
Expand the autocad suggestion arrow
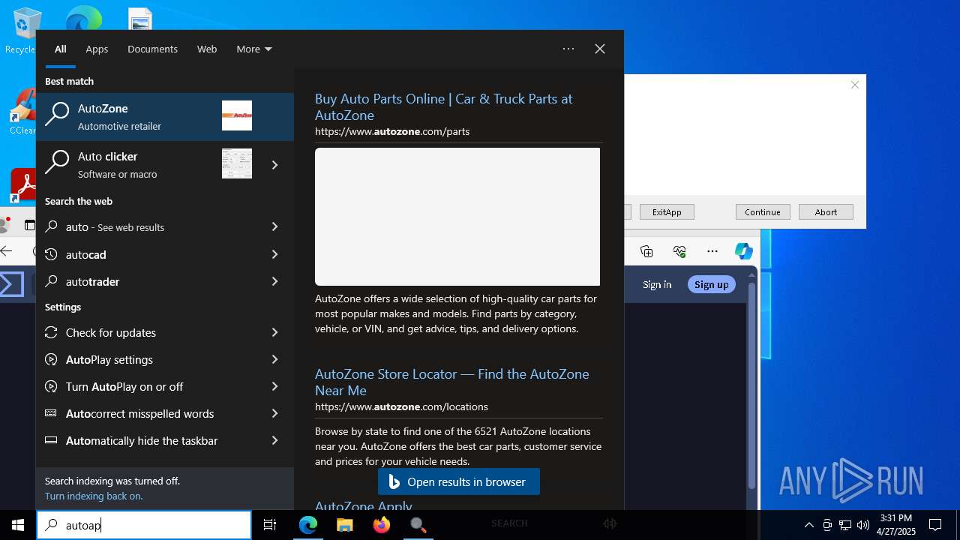(274, 254)
